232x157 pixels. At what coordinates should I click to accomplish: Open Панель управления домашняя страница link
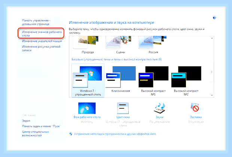coord(36,22)
